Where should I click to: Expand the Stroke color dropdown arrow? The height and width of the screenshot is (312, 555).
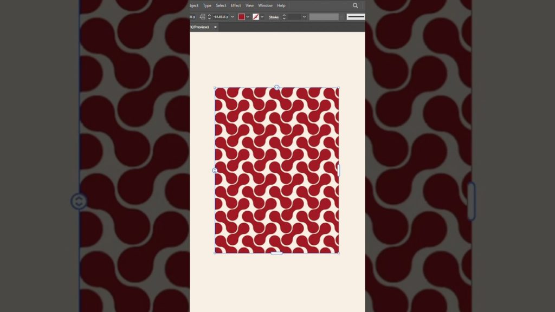coord(262,17)
